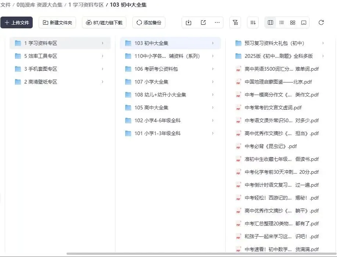
Task: Expand chevron of 101 小学1-3年级全科
Action: 213,133
